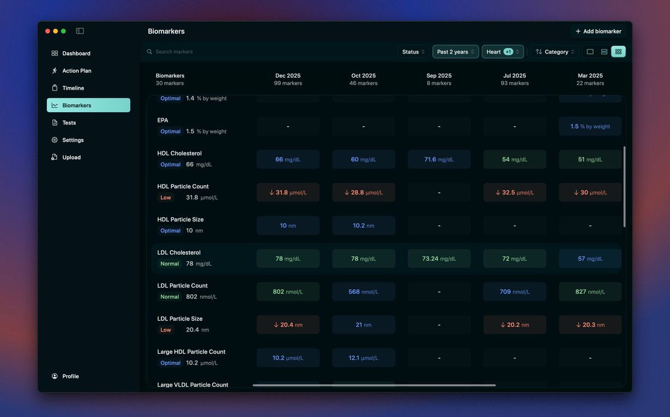Select the Oct 2025 column header
Screen dimensions: 670x417
(363, 79)
